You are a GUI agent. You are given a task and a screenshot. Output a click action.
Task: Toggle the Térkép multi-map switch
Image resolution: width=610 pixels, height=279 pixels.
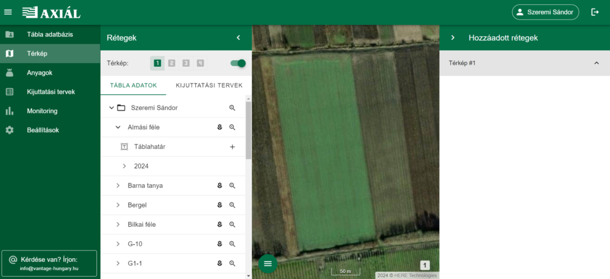pyautogui.click(x=238, y=63)
